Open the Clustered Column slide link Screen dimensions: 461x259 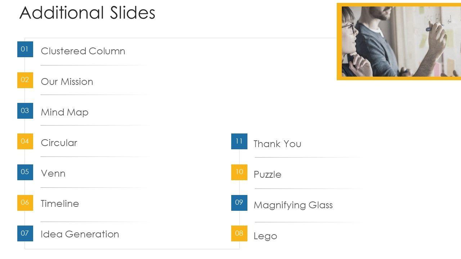tap(83, 51)
